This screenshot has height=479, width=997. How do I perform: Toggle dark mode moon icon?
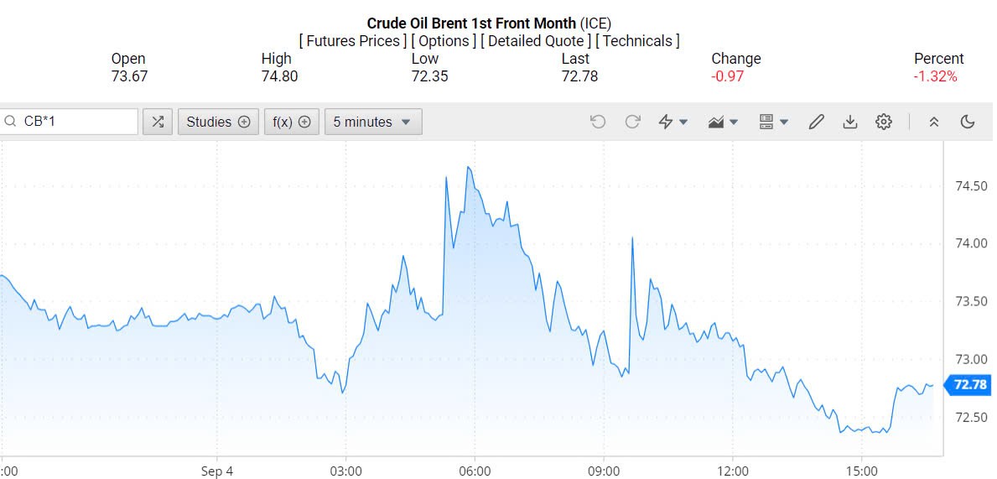pyautogui.click(x=968, y=122)
